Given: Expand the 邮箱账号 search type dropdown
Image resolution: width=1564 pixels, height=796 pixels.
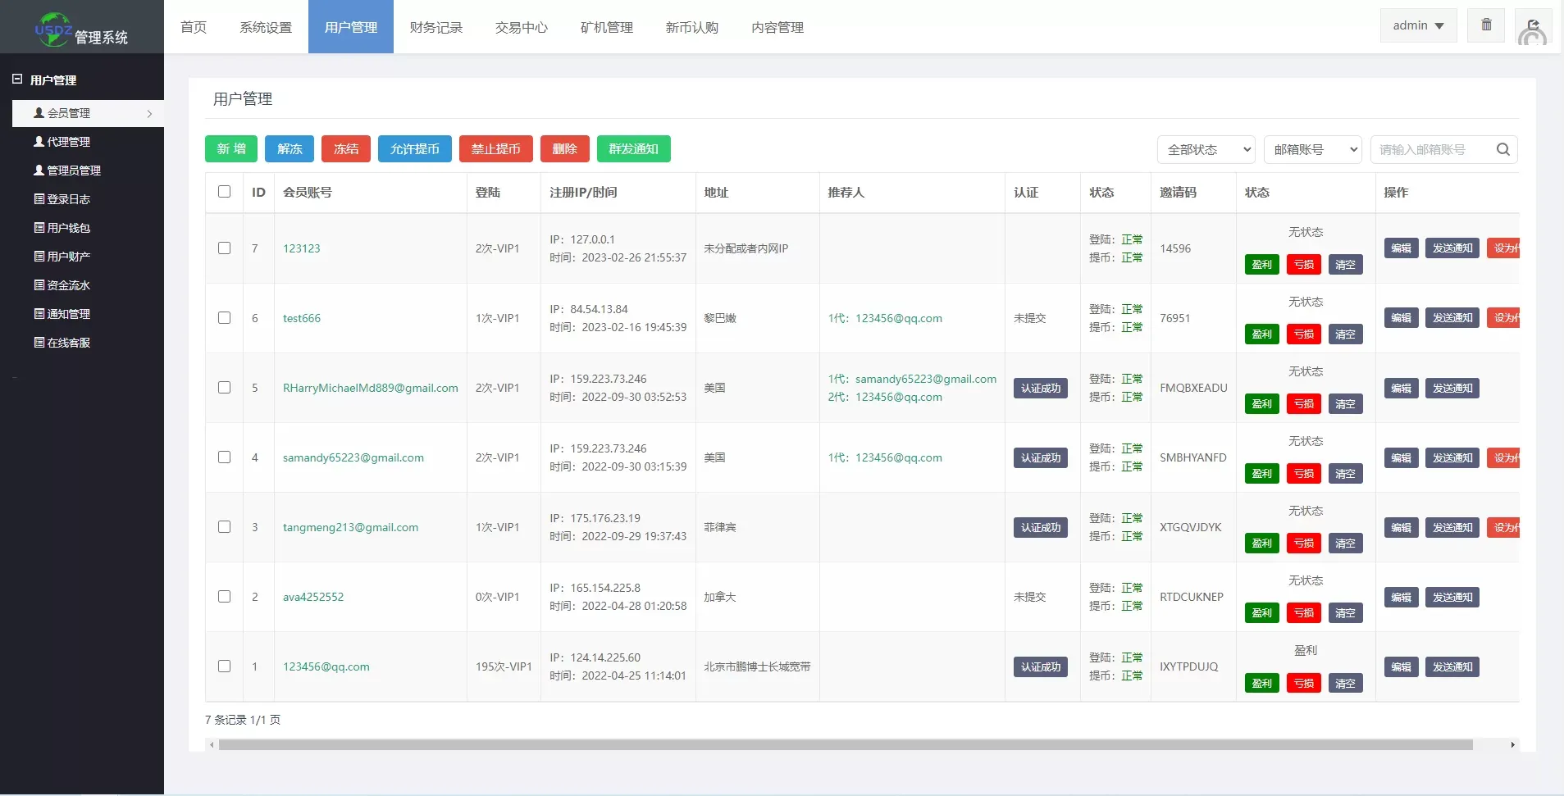Looking at the screenshot, I should pos(1312,149).
